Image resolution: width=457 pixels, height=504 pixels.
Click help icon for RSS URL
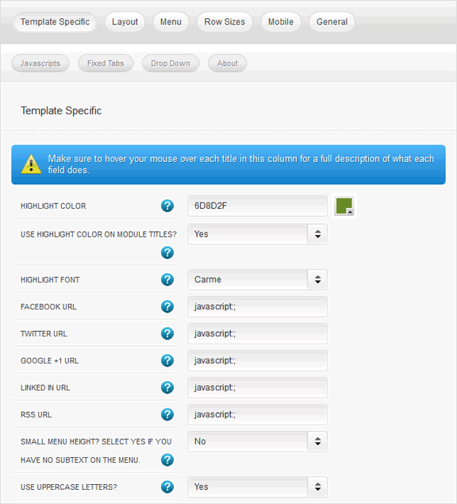[x=167, y=414]
